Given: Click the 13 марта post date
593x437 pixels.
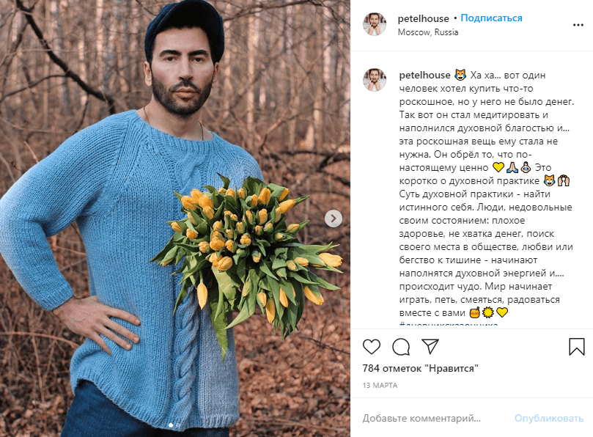Looking at the screenshot, I should click(x=380, y=386).
